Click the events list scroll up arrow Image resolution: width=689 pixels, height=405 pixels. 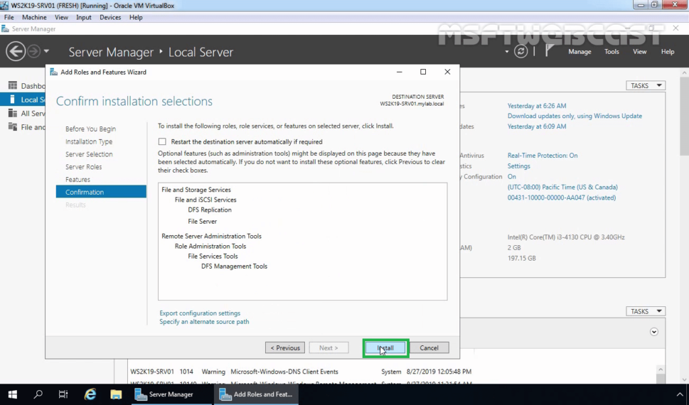(x=661, y=369)
